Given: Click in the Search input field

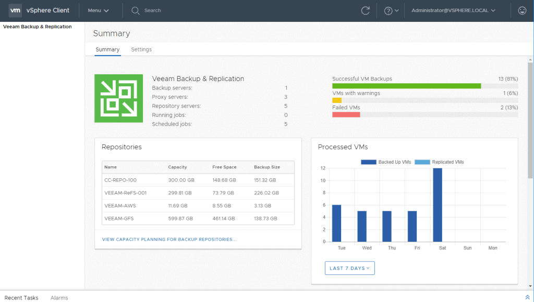Looking at the screenshot, I should (x=153, y=10).
